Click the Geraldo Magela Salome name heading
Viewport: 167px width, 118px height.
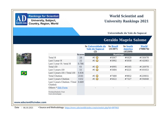125,40
